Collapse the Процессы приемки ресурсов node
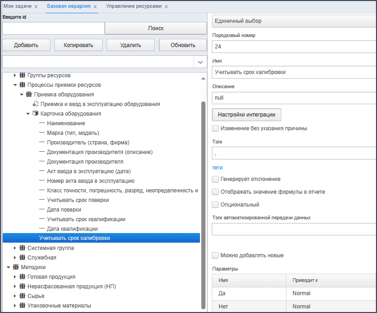This screenshot has height=313, width=377. (15, 85)
